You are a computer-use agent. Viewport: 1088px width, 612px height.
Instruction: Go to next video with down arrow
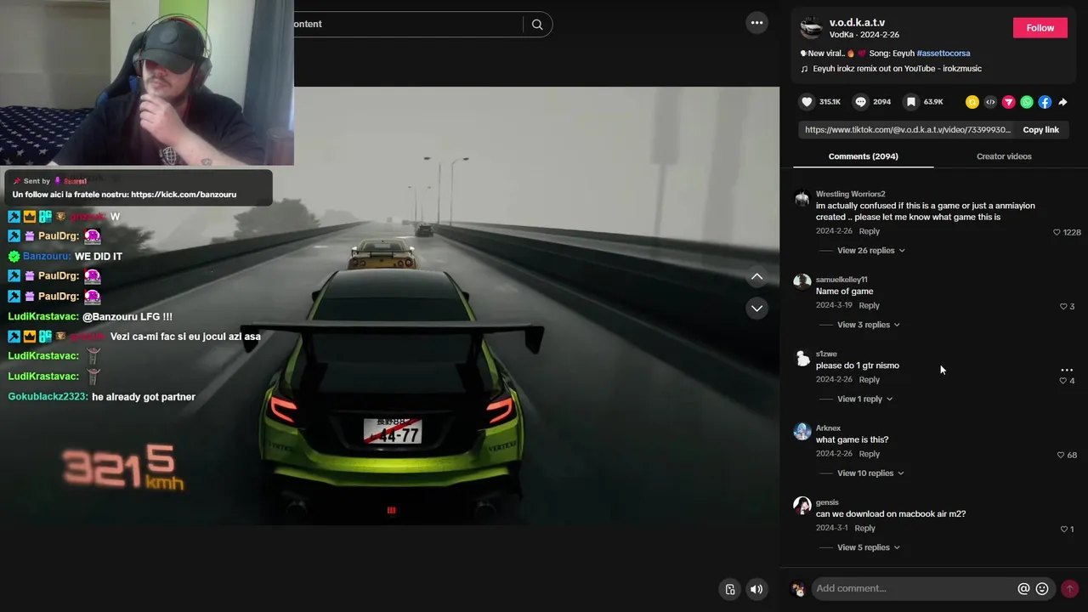point(756,308)
